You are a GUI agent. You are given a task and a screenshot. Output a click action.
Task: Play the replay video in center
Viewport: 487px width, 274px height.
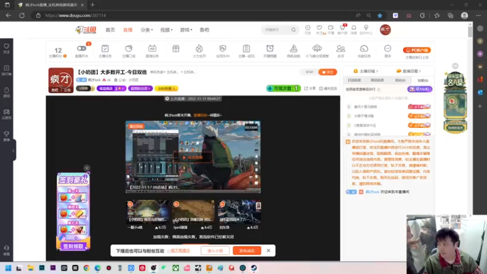193,157
